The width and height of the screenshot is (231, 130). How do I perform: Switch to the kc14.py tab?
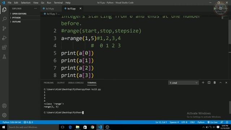click(50, 9)
